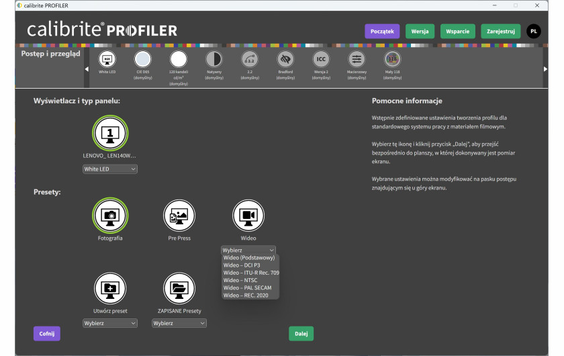The height and width of the screenshot is (356, 564).
Task: Collapse the Wideo Wybierz dropdown
Action: point(248,250)
